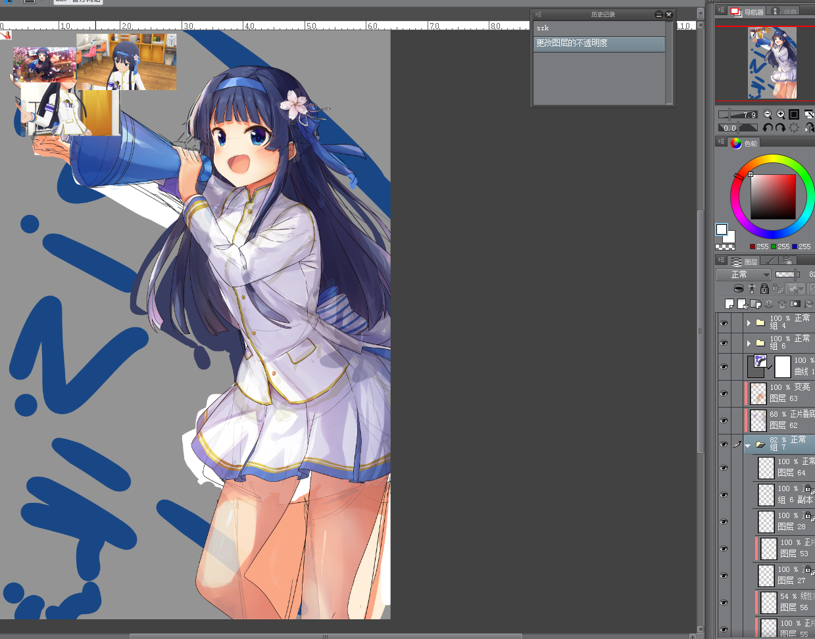The image size is (815, 639).
Task: Click set as reference layer lighthouse icon
Action: (752, 289)
